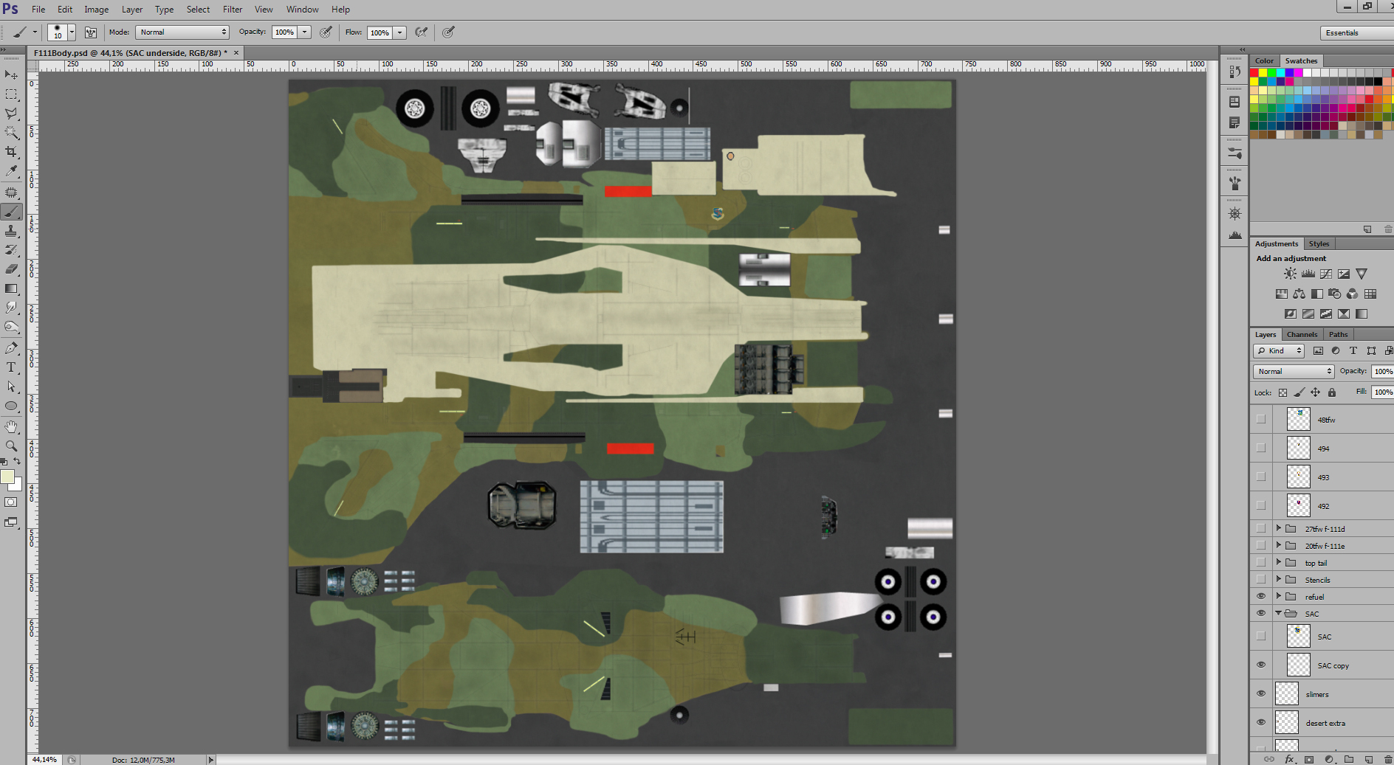Toggle Quick Mask mode icon
This screenshot has width=1394, height=765.
11,502
